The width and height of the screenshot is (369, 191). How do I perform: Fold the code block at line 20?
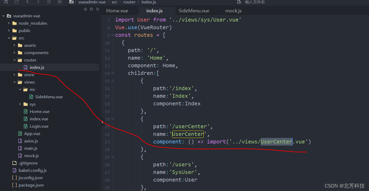[113, 119]
